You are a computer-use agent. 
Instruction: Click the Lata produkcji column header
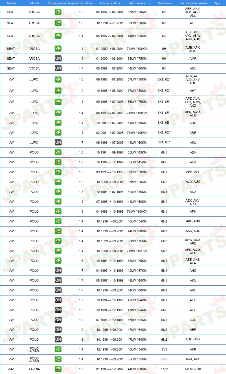pos(110,3)
